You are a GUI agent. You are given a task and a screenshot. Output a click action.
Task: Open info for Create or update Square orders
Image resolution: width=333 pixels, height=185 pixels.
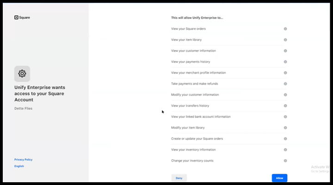285,139
